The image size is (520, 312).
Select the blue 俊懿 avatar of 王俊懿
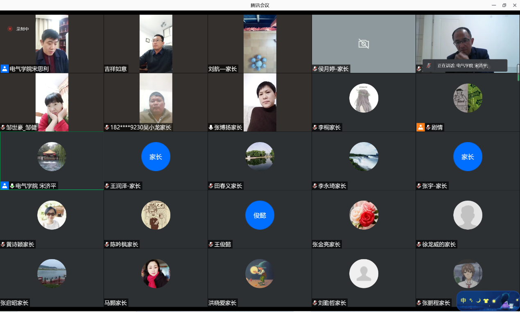(260, 215)
